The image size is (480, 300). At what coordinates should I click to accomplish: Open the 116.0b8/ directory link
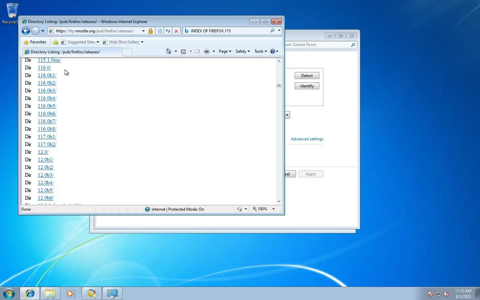pos(47,129)
